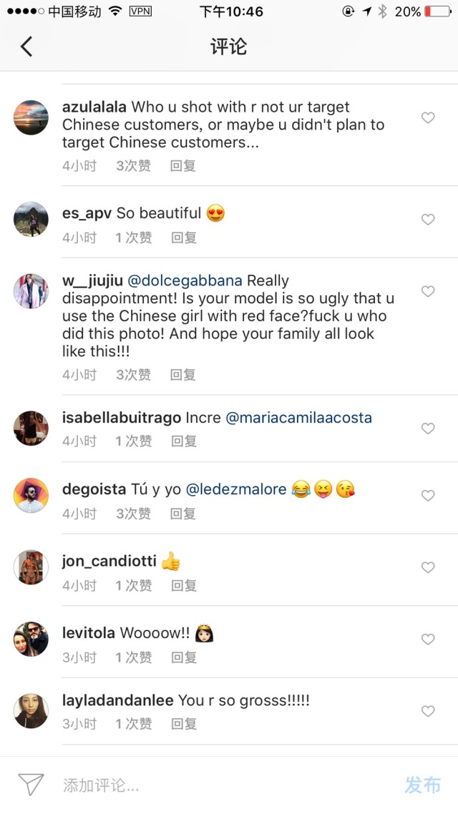The height and width of the screenshot is (814, 458).
Task: Tap 回复 under levitola's comment
Action: tap(184, 657)
